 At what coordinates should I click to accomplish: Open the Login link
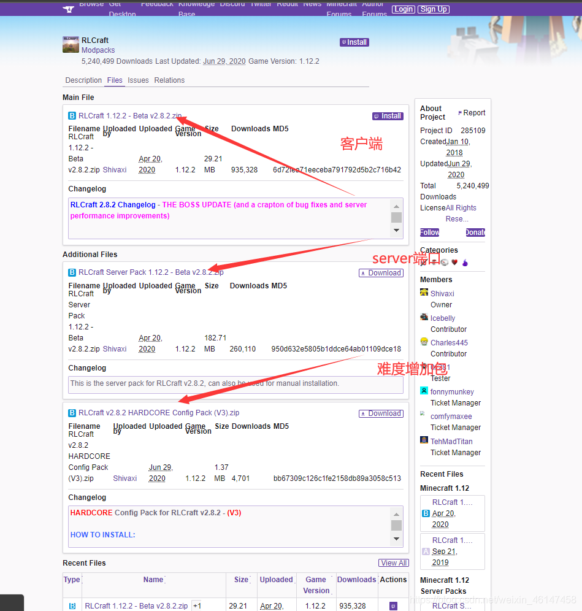click(x=403, y=9)
